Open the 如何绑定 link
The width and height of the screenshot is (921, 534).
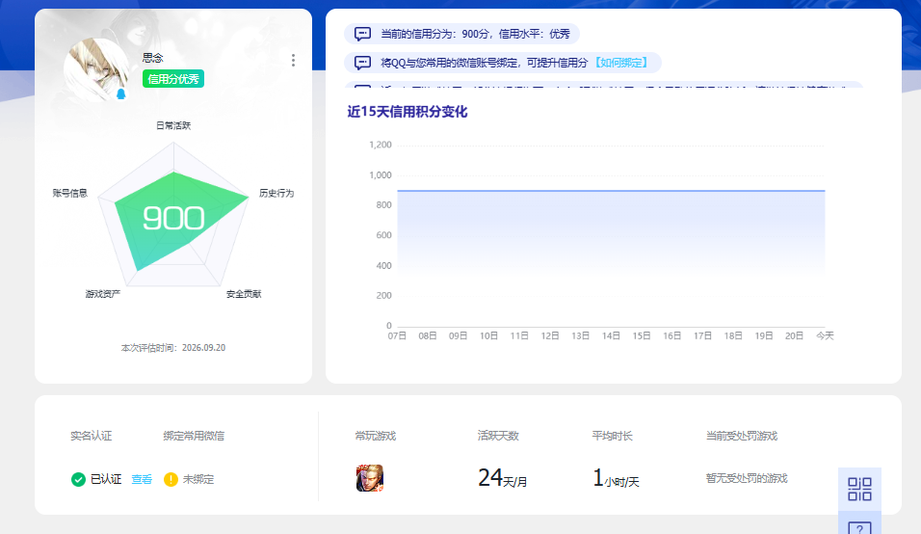(621, 63)
